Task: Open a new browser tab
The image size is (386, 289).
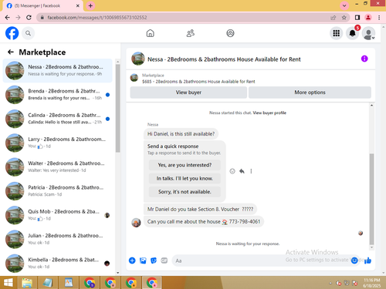Action: point(90,5)
